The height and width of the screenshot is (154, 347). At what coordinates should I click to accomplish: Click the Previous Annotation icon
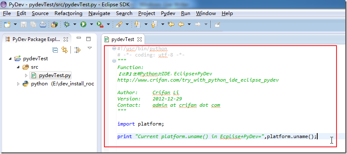click(154, 24)
